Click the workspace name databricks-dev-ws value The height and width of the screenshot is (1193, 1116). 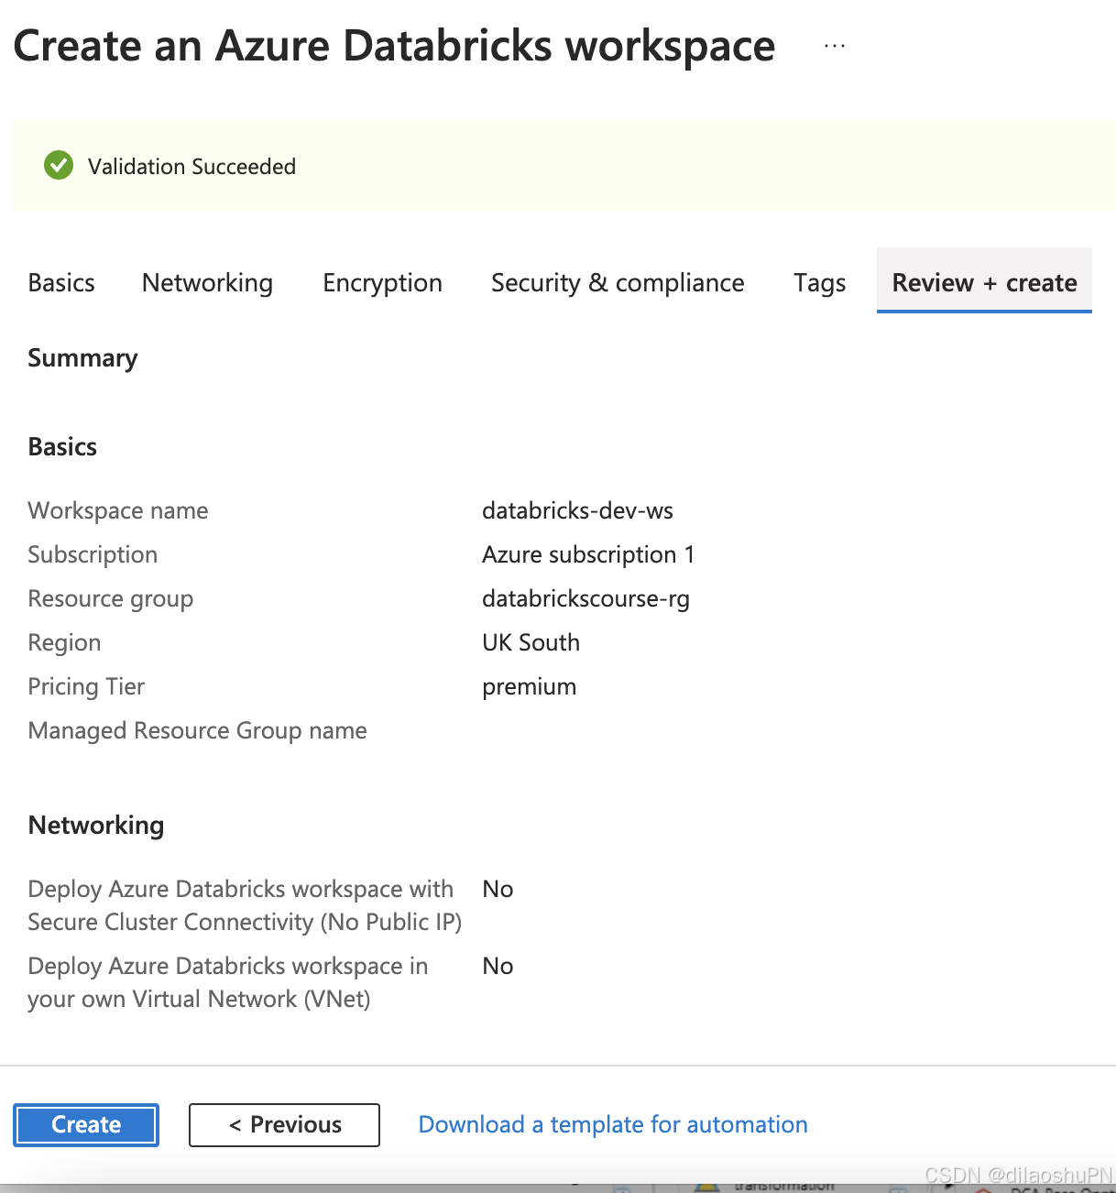(x=577, y=510)
